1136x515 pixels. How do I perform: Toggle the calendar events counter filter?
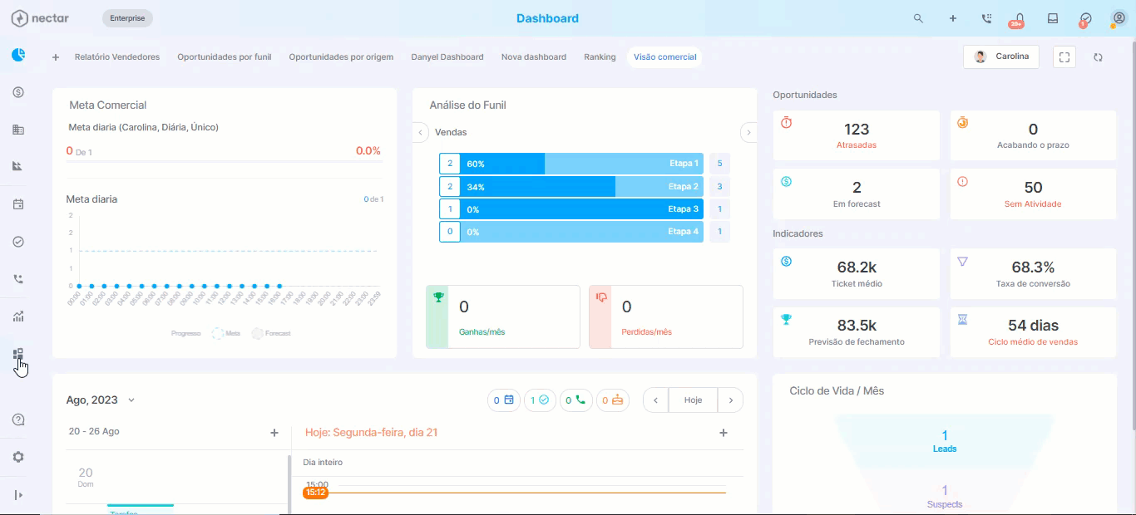[x=503, y=400]
